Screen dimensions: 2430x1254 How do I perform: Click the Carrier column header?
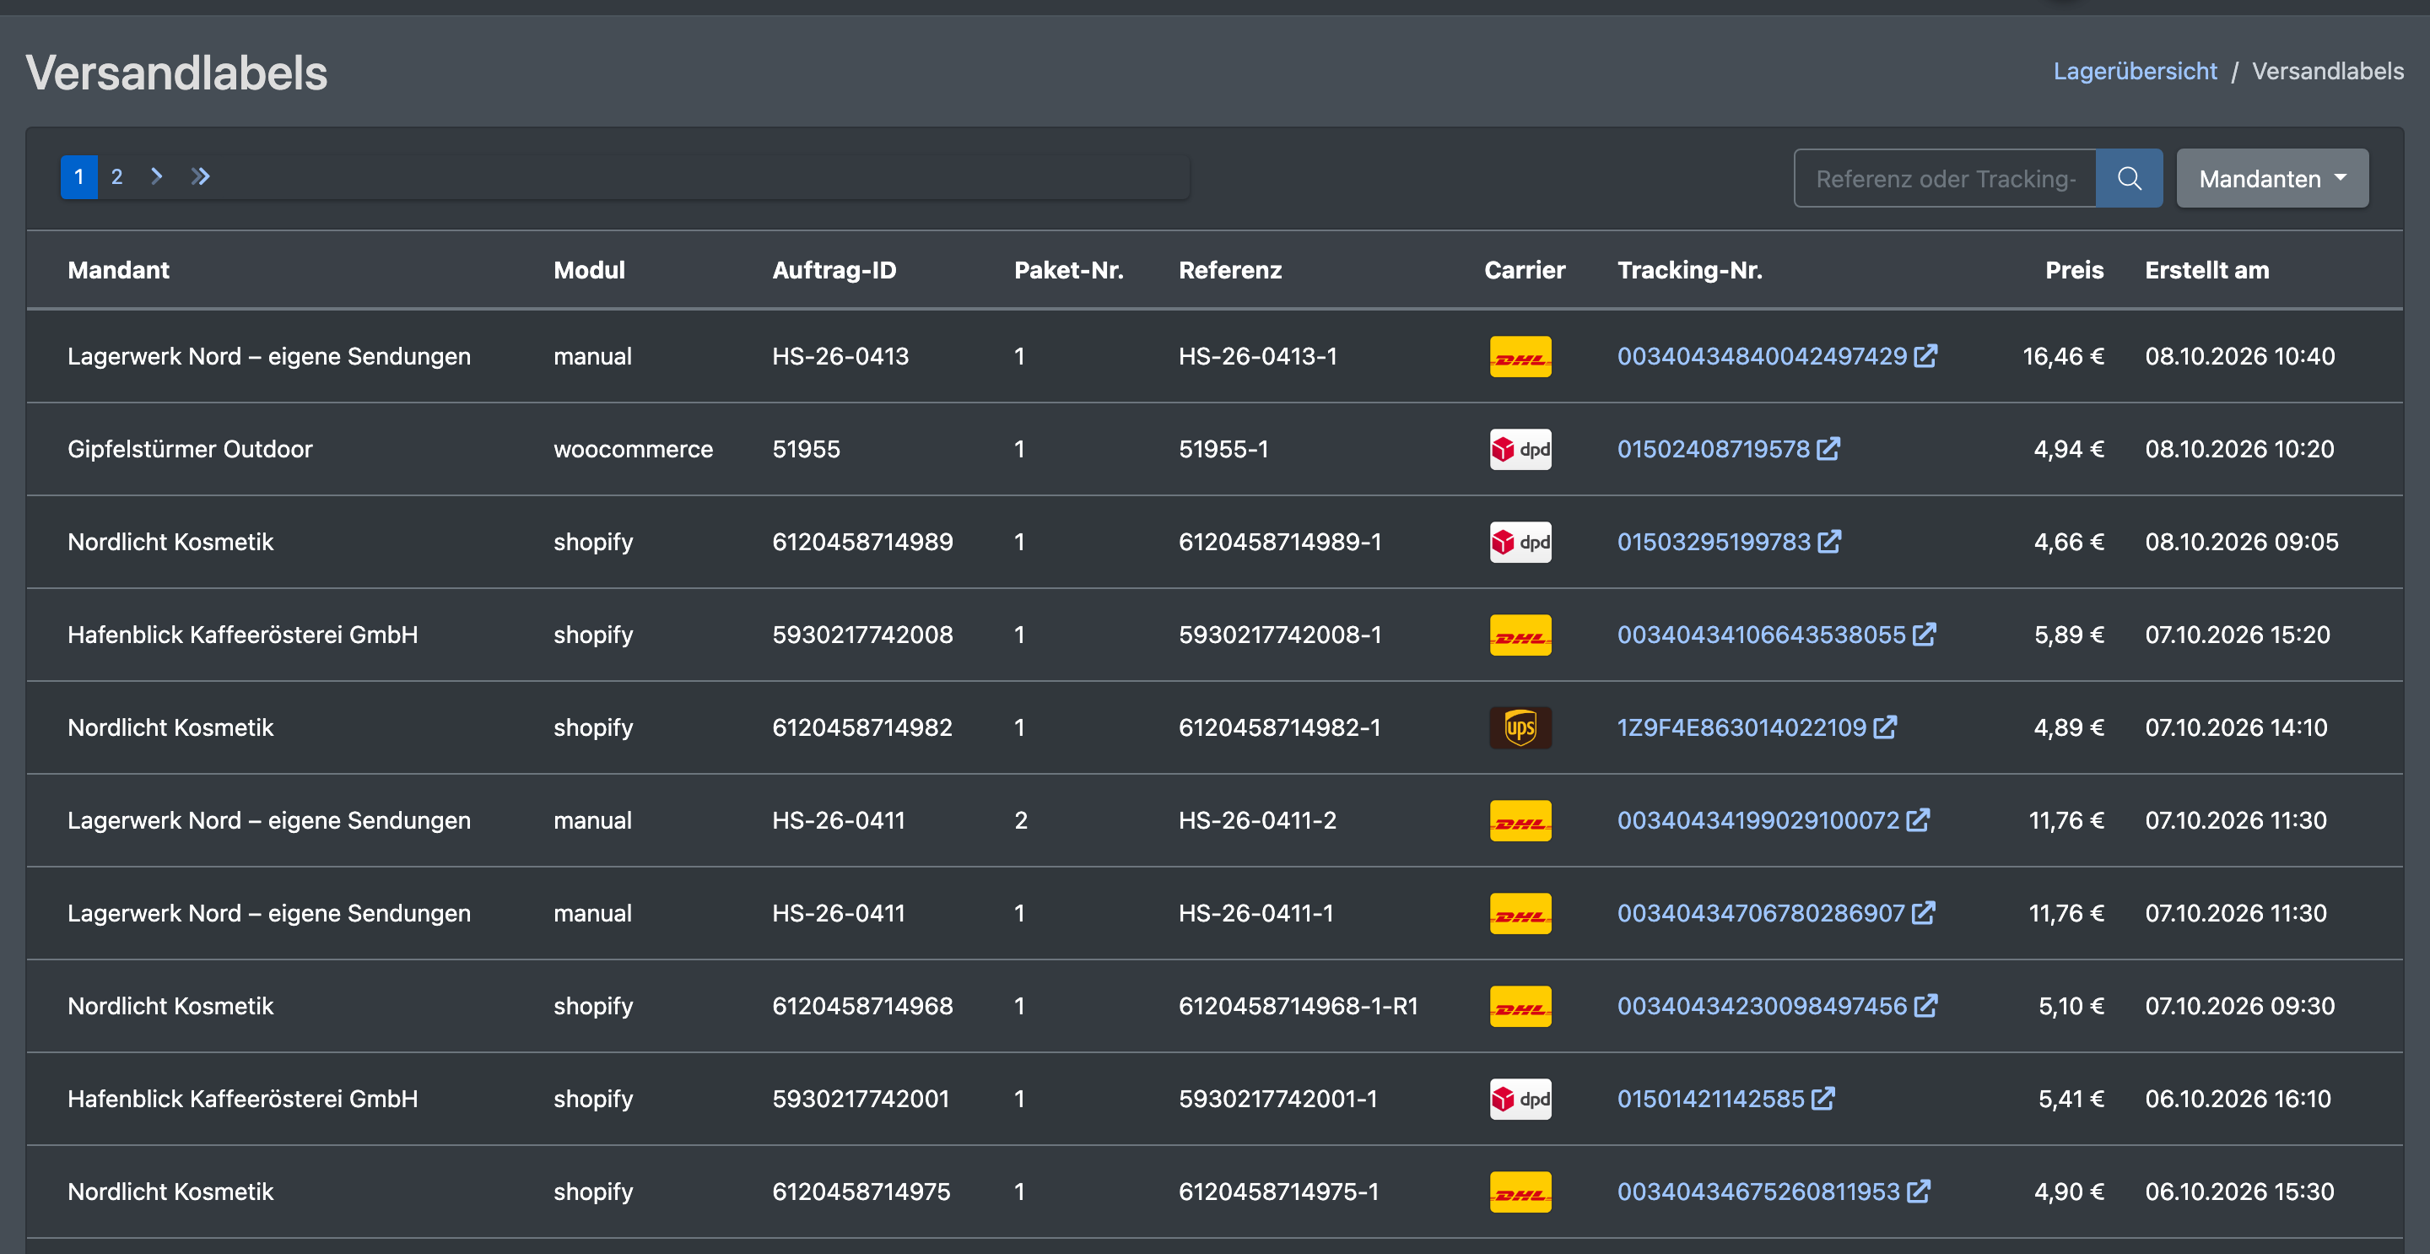tap(1525, 270)
